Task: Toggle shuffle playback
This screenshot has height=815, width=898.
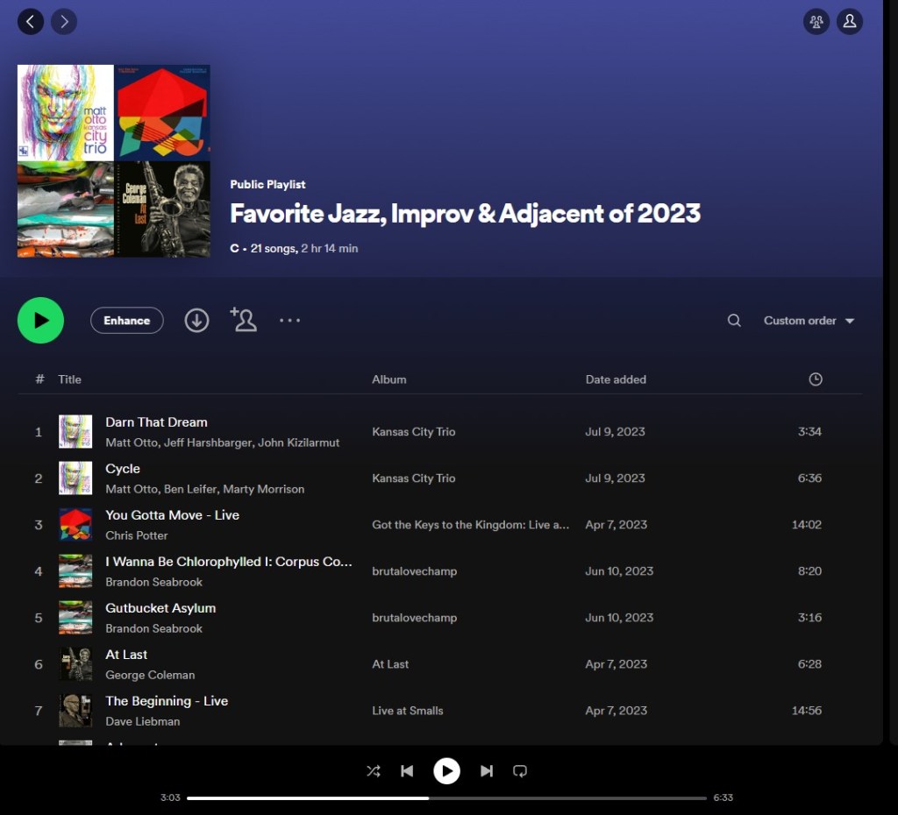Action: pyautogui.click(x=374, y=771)
